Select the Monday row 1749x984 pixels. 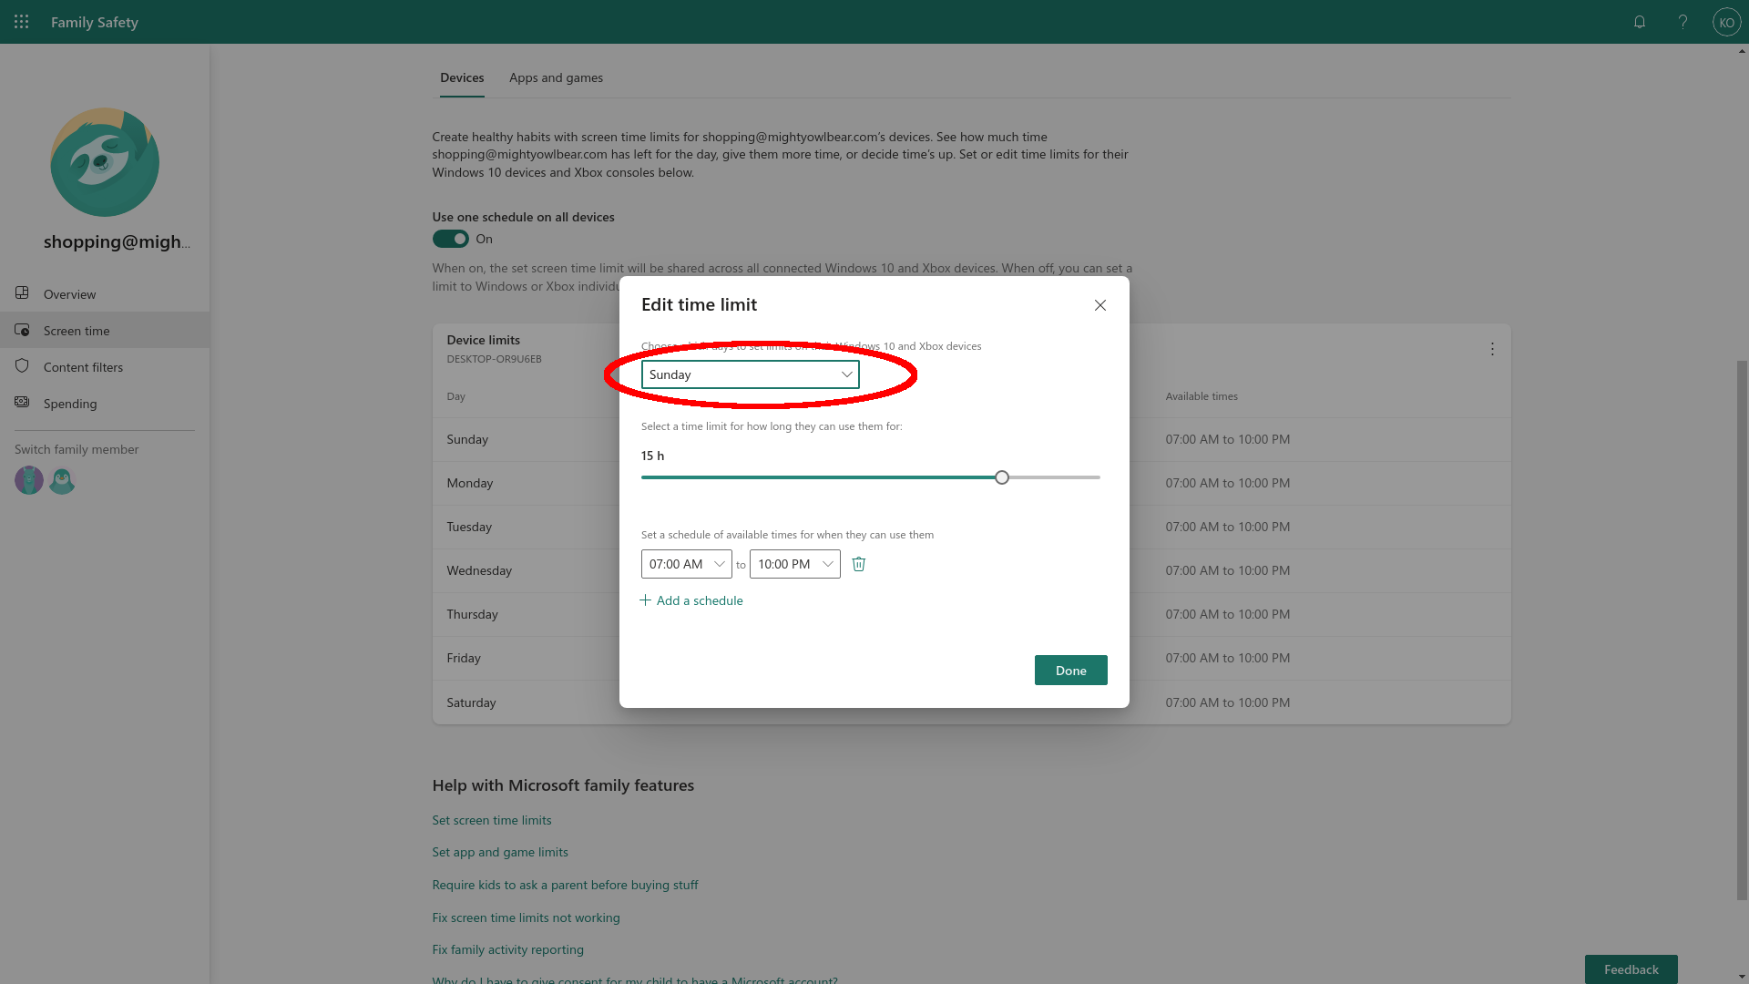click(x=972, y=483)
